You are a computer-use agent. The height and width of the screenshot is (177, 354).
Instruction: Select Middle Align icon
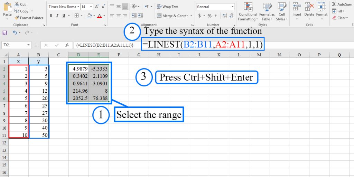[x=119, y=6]
